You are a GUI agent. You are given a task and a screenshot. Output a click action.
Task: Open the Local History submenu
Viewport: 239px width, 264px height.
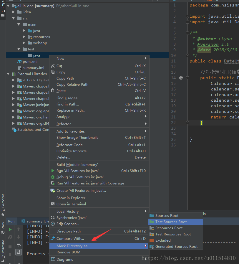click(x=99, y=212)
